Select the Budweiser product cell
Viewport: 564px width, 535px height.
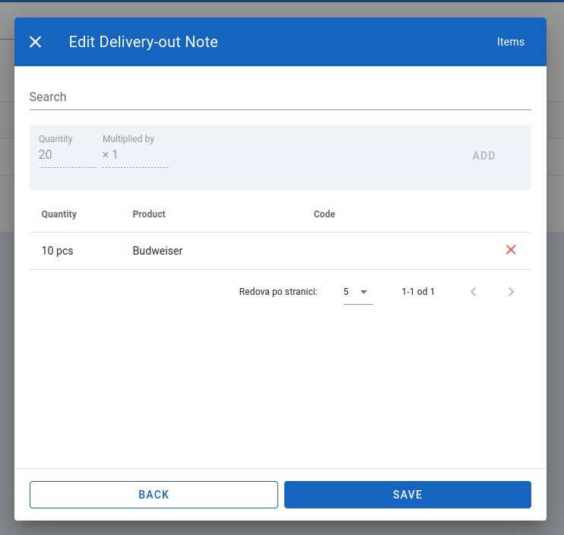[157, 251]
